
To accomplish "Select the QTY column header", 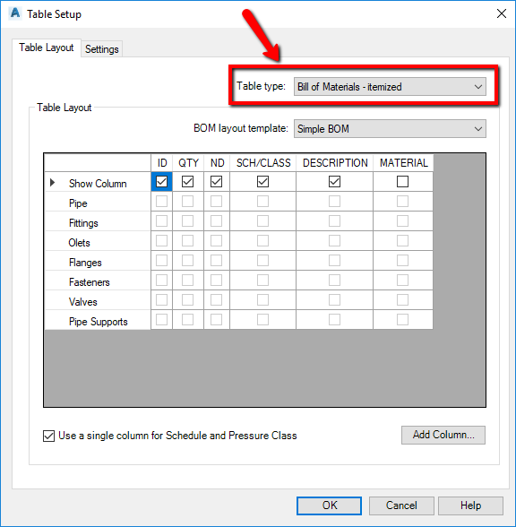I will pyautogui.click(x=188, y=163).
